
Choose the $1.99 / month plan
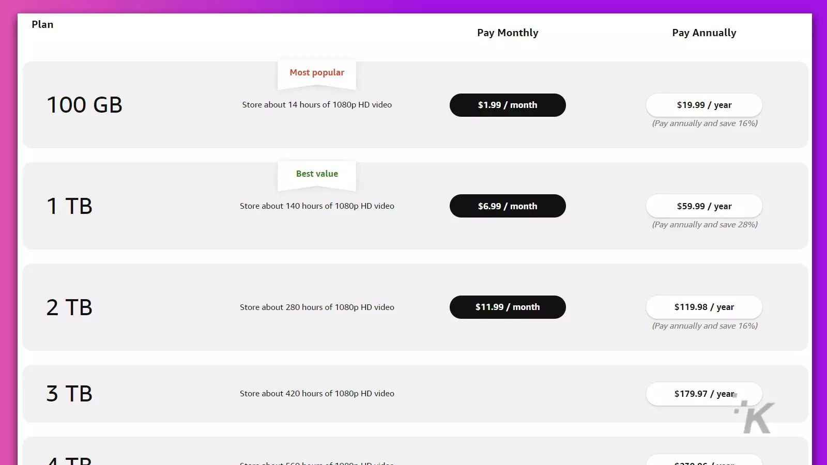coord(508,105)
